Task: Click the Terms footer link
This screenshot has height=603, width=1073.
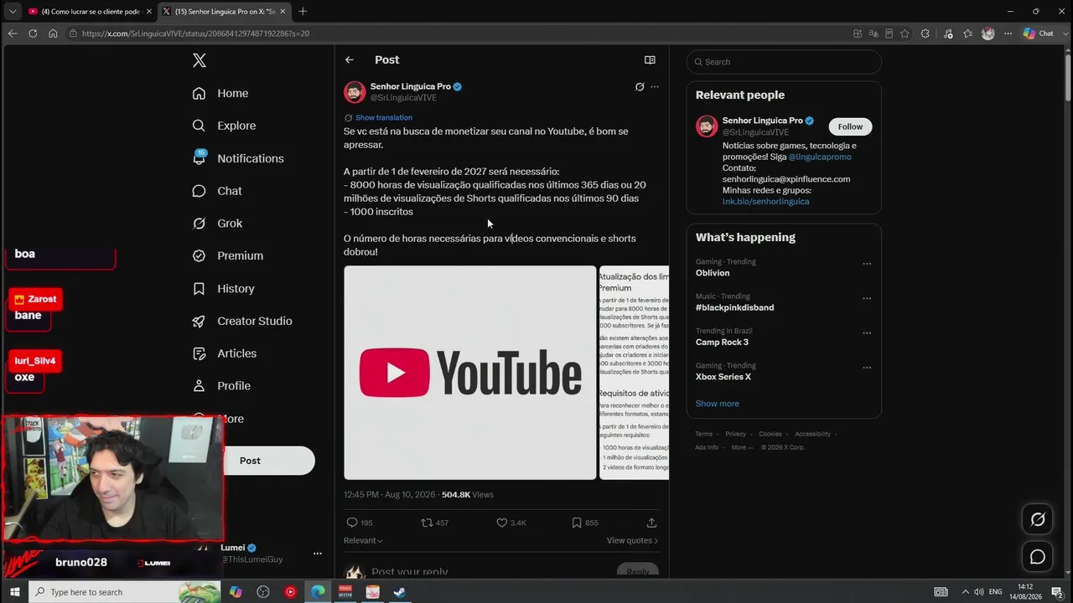Action: click(x=703, y=434)
